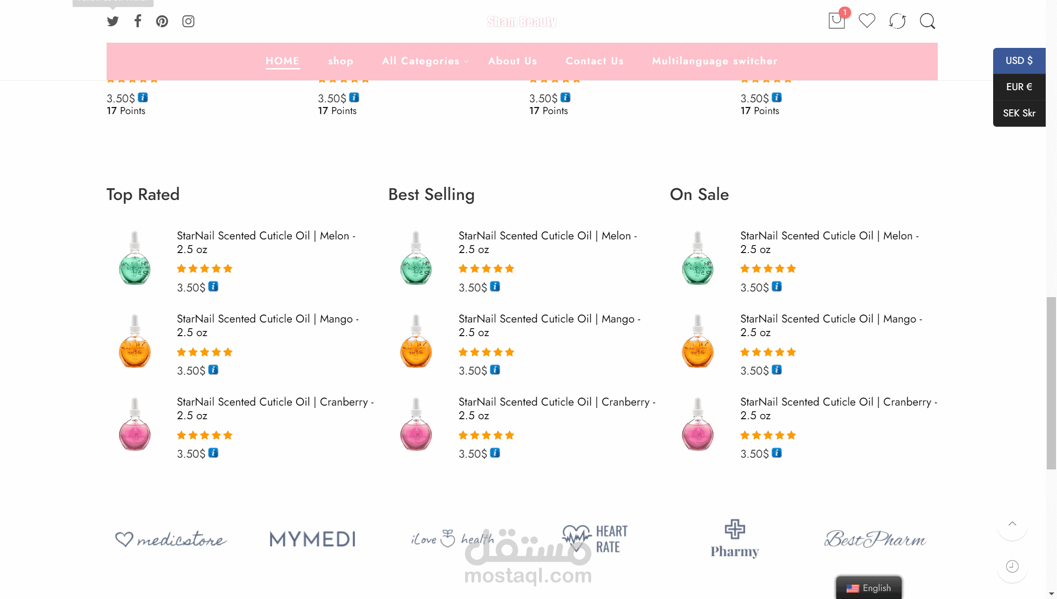Open search with magnifier icon
This screenshot has height=599, width=1057.
point(927,21)
